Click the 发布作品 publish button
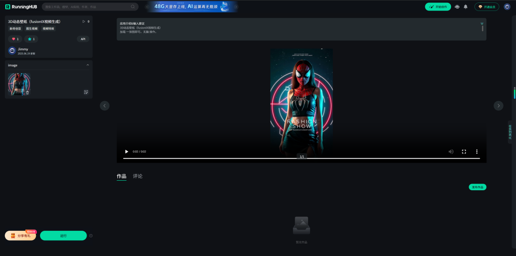The height and width of the screenshot is (256, 516). 477,187
